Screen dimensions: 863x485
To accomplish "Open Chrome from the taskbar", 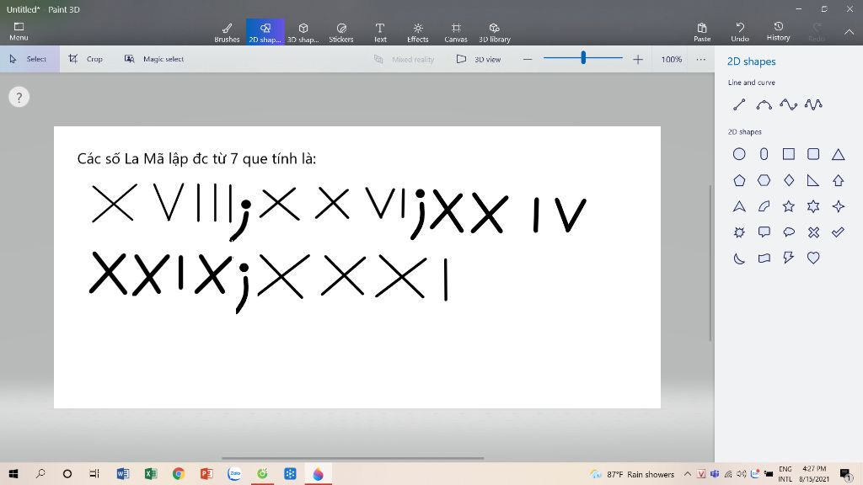I will [179, 473].
